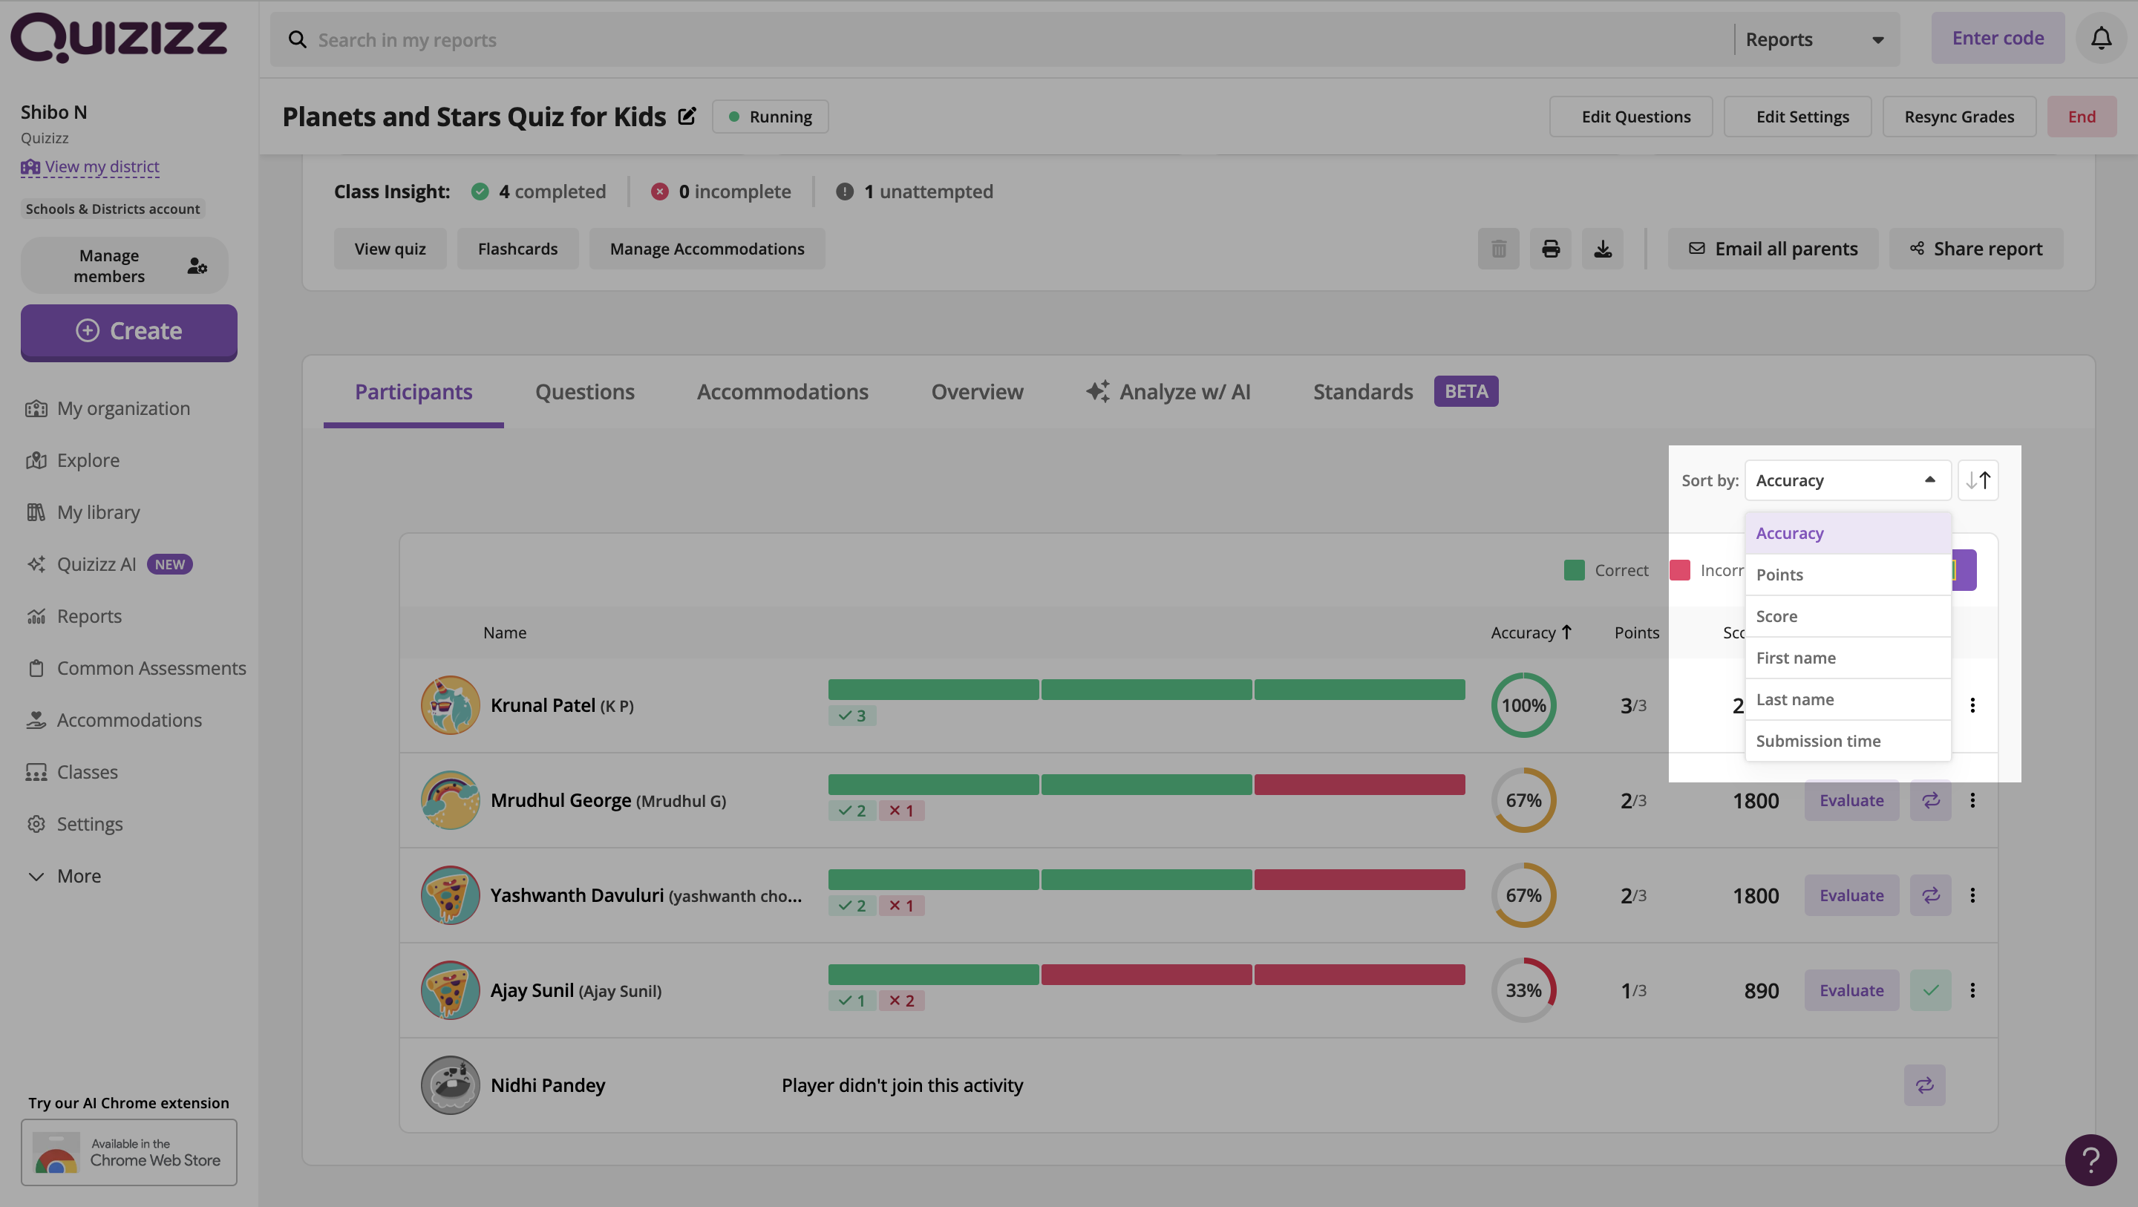Viewport: 2138px width, 1207px height.
Task: Open the Analyze w/ AI tab
Action: point(1168,392)
